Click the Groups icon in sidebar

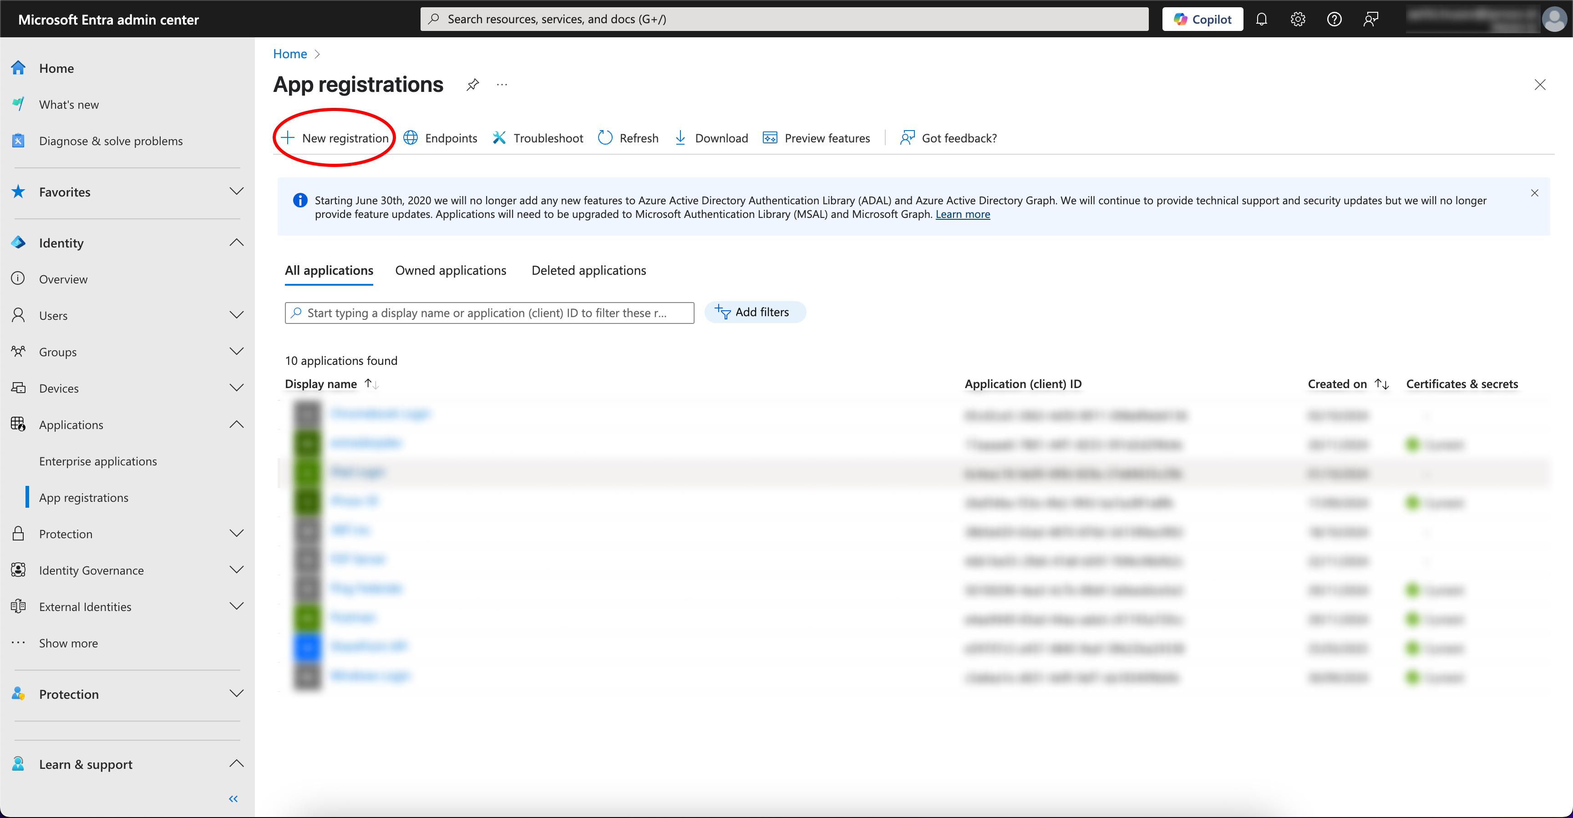point(18,351)
